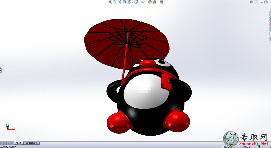Tile the document window to the right
Viewport: 271px width, 148px height.
pyautogui.click(x=257, y=2)
